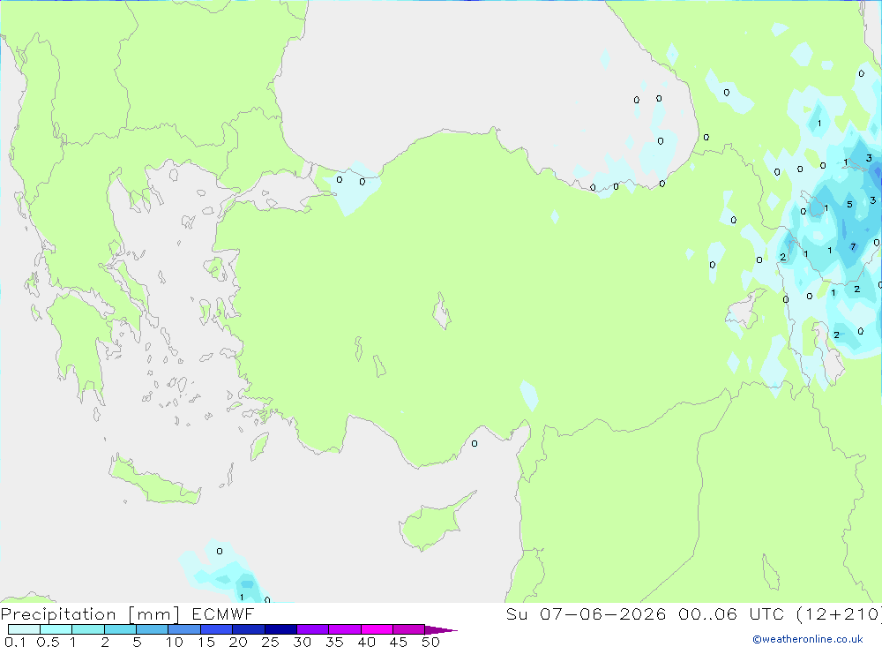Click the "[mm]" unit label
The width and height of the screenshot is (882, 647).
[154, 614]
